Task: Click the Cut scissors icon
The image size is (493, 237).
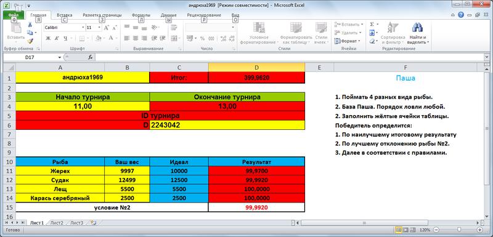Action: pos(30,25)
